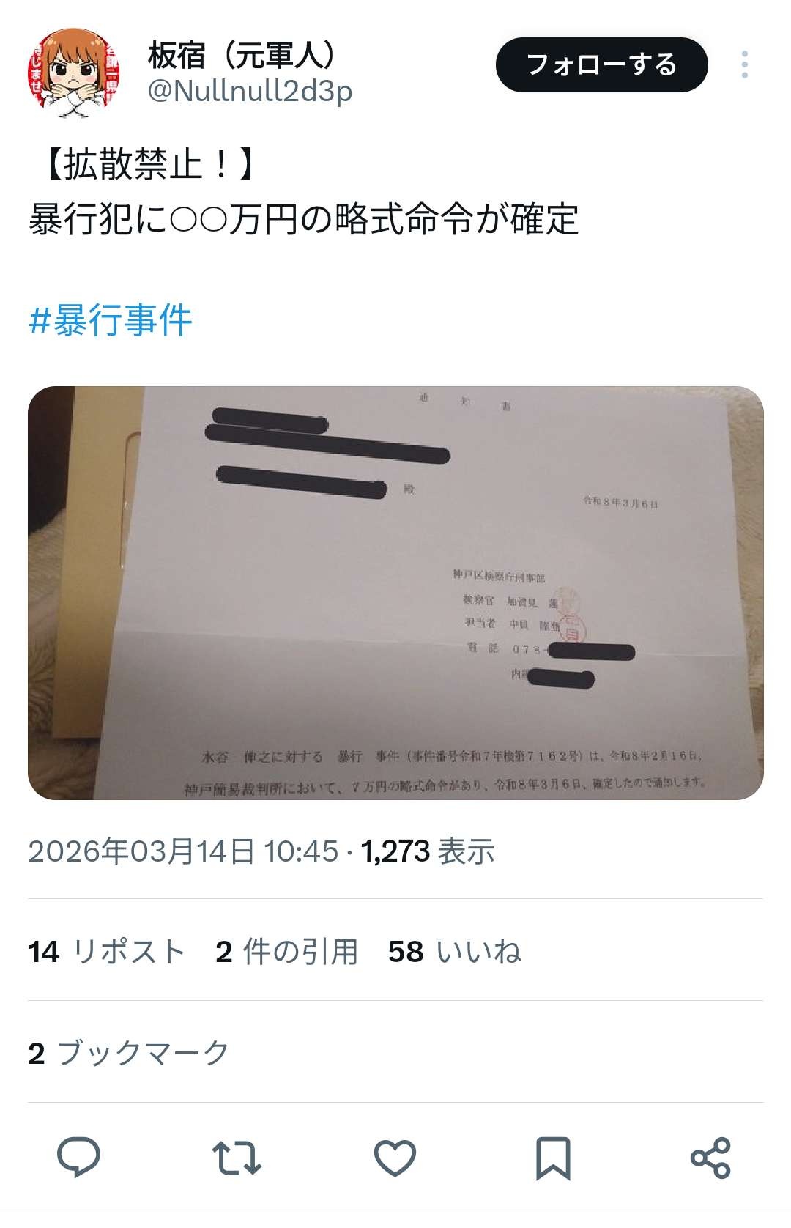Show the 2 件の引用 quotes list
This screenshot has width=791, height=1228.
coord(287,952)
